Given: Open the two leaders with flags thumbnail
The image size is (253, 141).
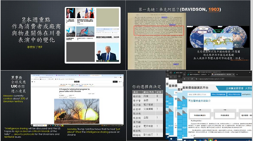Looking at the screenshot, I should click(85, 13).
